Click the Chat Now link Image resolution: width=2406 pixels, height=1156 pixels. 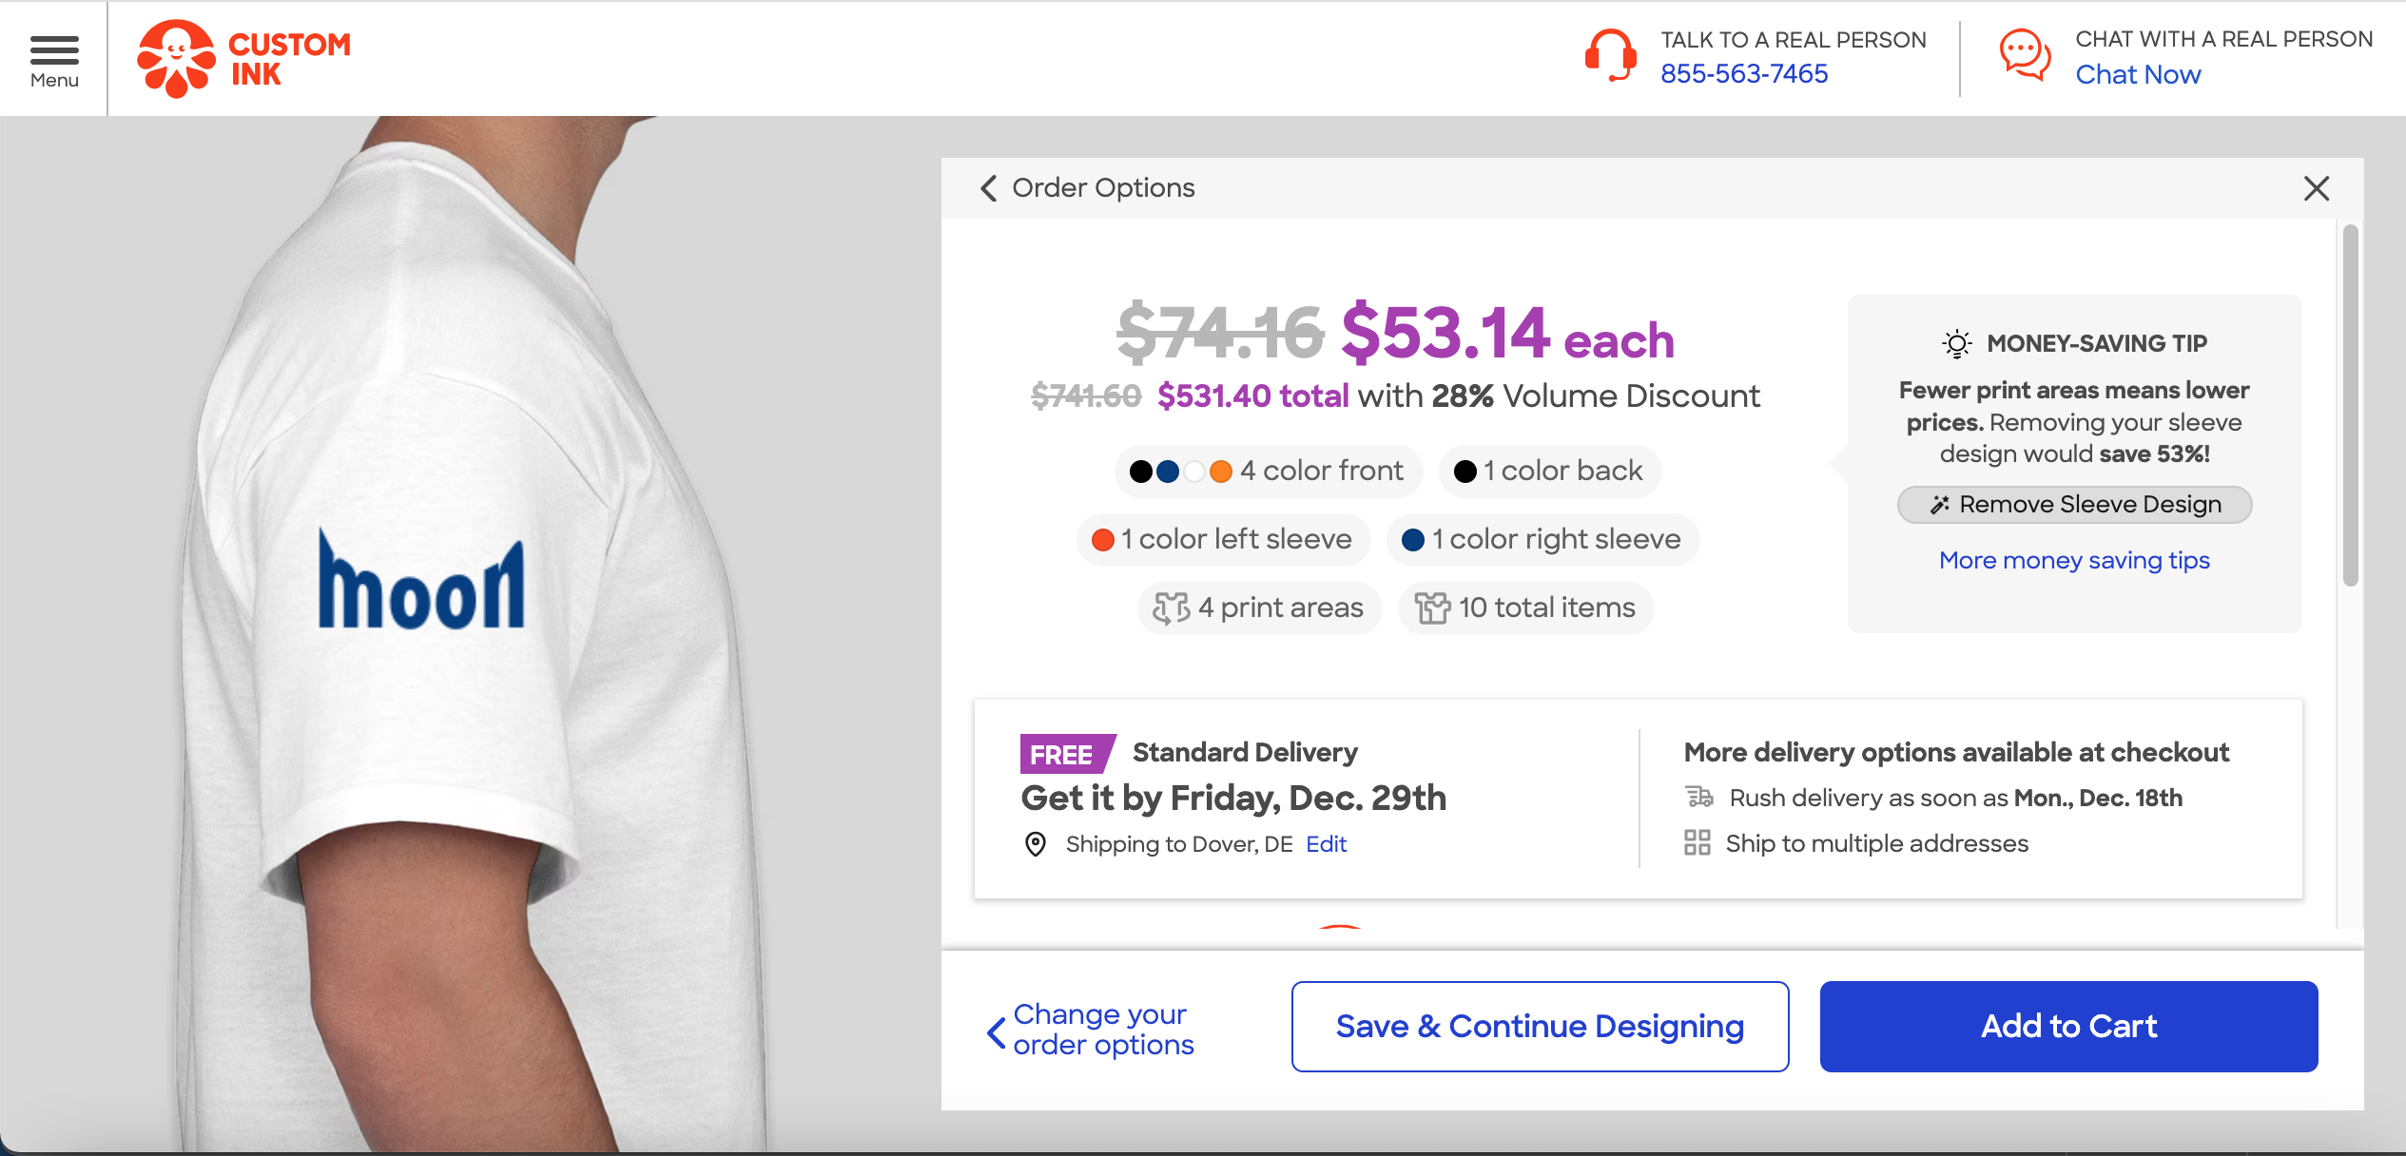click(2138, 74)
